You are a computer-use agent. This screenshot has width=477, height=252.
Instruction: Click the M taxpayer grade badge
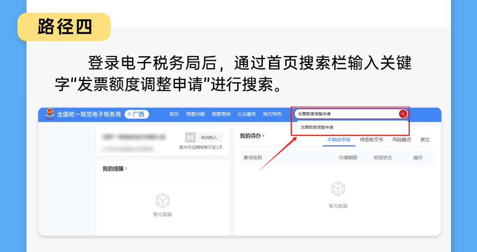[190, 137]
